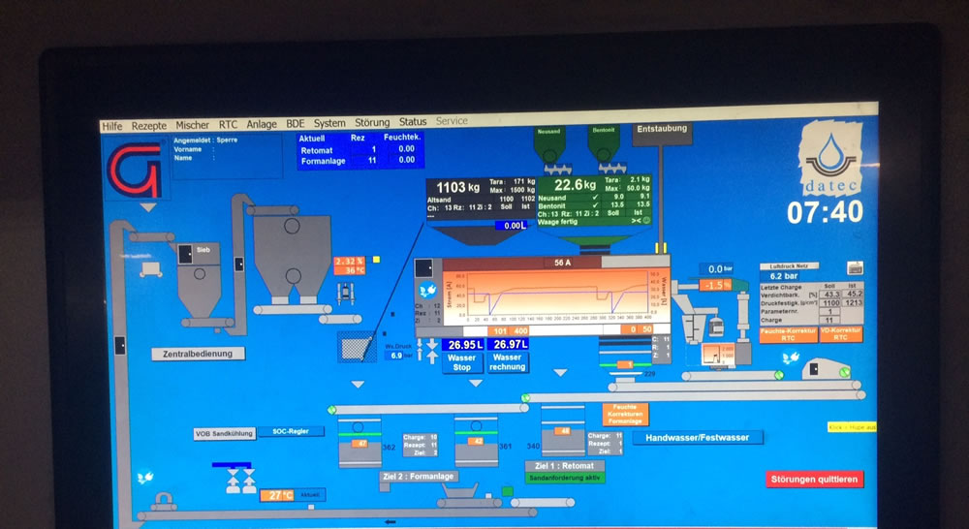Open Handwasser/Festwasser control
This screenshot has height=529, width=969.
(697, 438)
